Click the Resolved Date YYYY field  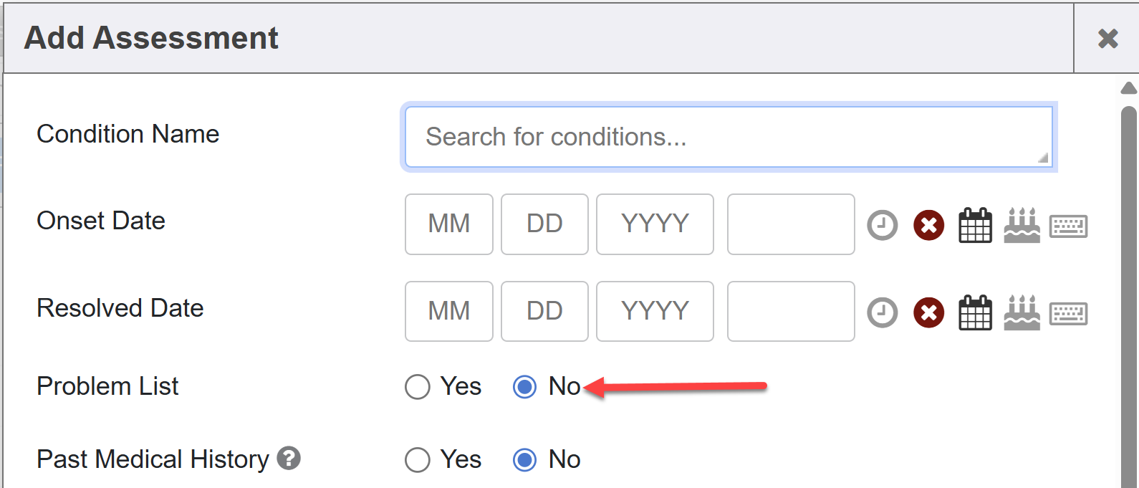pos(654,312)
